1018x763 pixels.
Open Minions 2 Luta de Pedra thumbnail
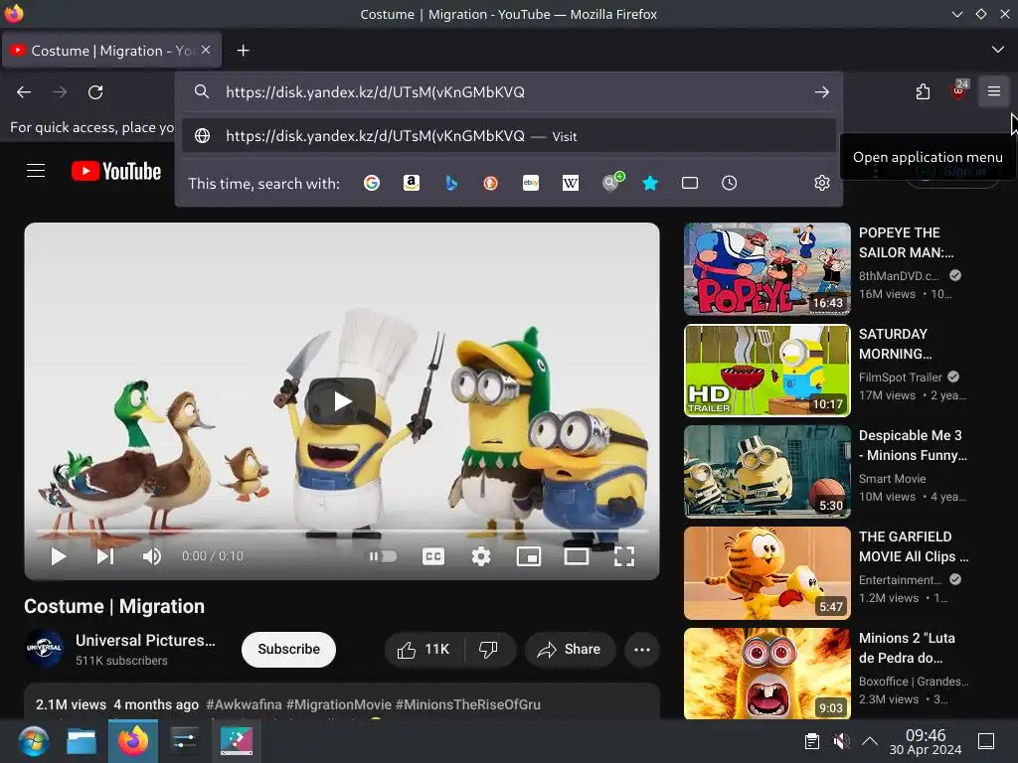tap(767, 674)
